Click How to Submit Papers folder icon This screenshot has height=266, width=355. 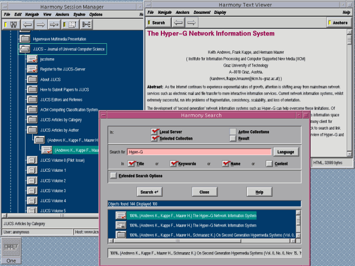tap(32, 90)
